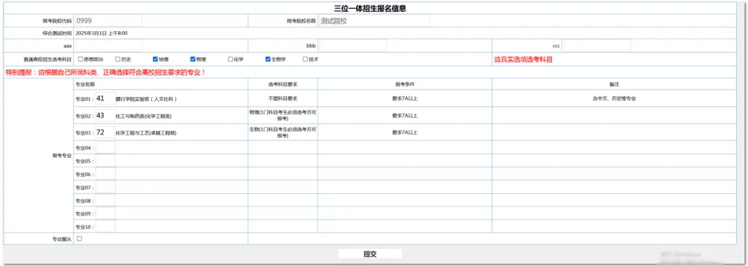This screenshot has width=748, height=266.
Task: Select the 专业03 code box containing 72
Action: pos(105,132)
